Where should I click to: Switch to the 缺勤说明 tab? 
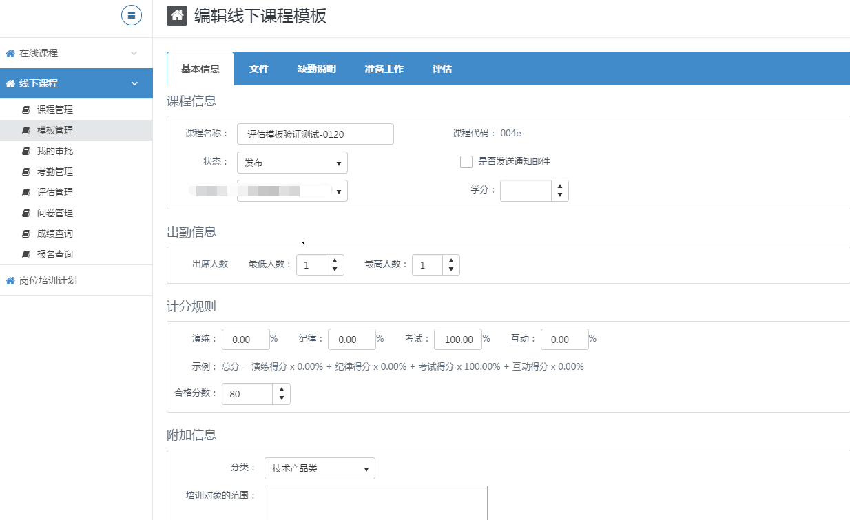tap(317, 69)
